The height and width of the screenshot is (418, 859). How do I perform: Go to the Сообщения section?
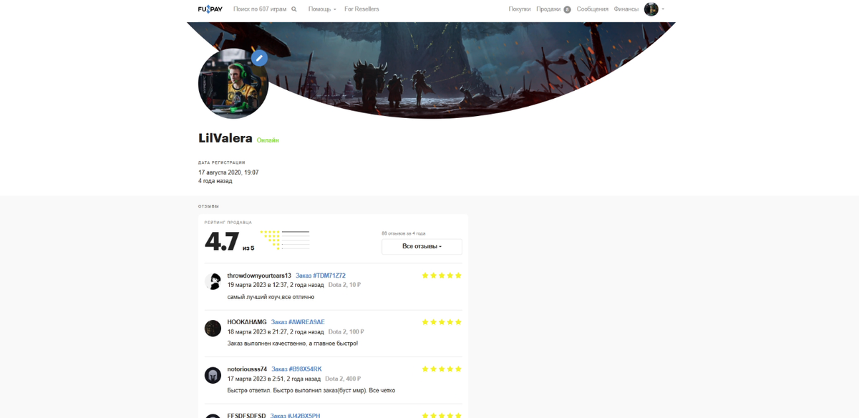[x=593, y=9]
